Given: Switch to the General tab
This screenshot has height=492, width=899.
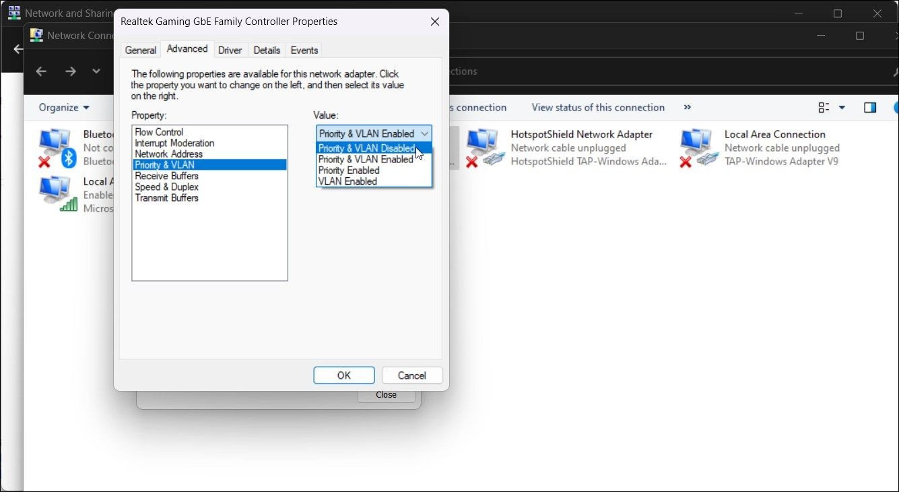Looking at the screenshot, I should click(141, 50).
